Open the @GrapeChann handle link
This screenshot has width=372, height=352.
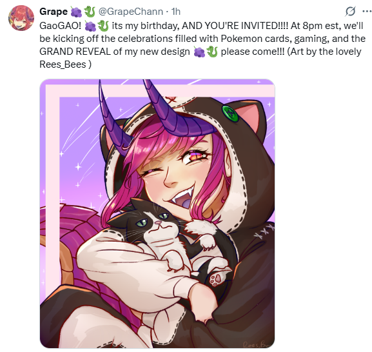pos(130,12)
